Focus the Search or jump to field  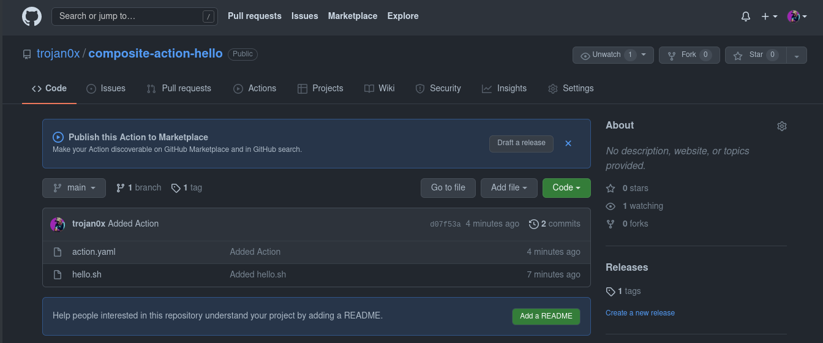pyautogui.click(x=135, y=17)
